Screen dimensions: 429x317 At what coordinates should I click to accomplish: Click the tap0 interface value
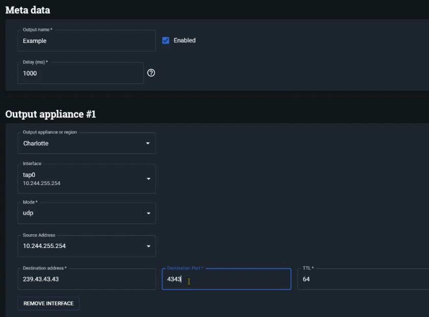[x=29, y=175]
